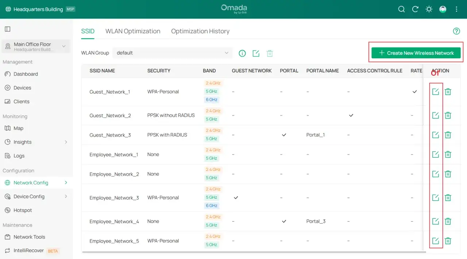Click PPSK with RADIUS security cell
The height and width of the screenshot is (259, 467).
(x=167, y=135)
